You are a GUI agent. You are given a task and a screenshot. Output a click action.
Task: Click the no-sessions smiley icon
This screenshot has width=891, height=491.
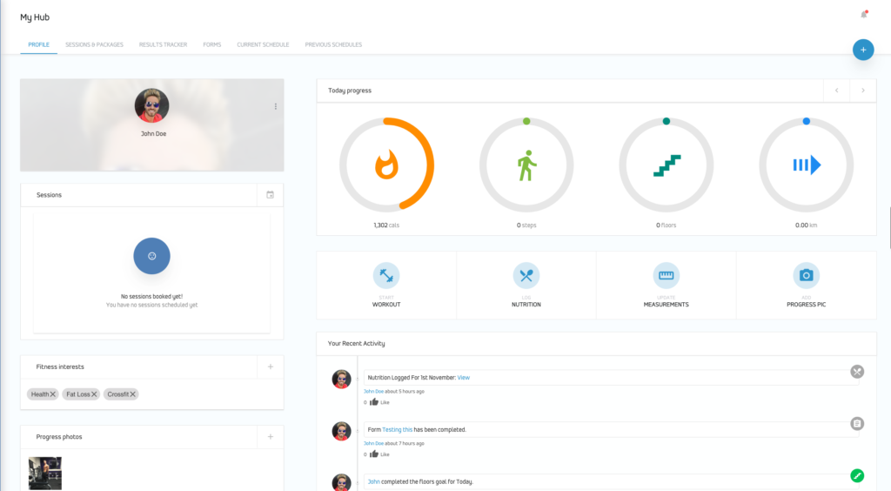(x=151, y=256)
